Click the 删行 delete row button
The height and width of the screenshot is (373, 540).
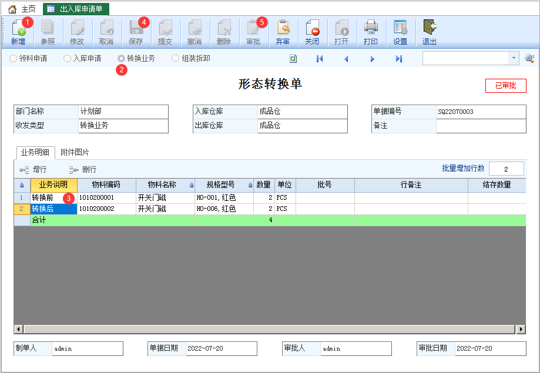(x=83, y=169)
